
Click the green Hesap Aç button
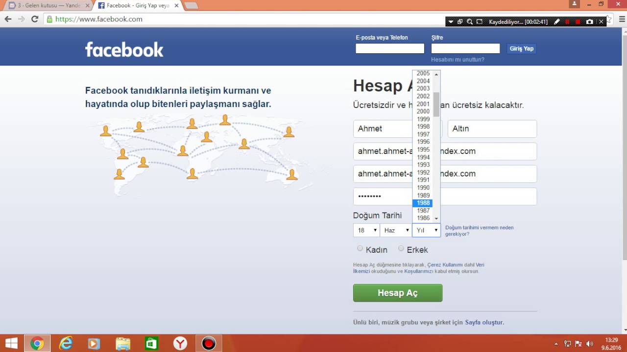tap(398, 293)
